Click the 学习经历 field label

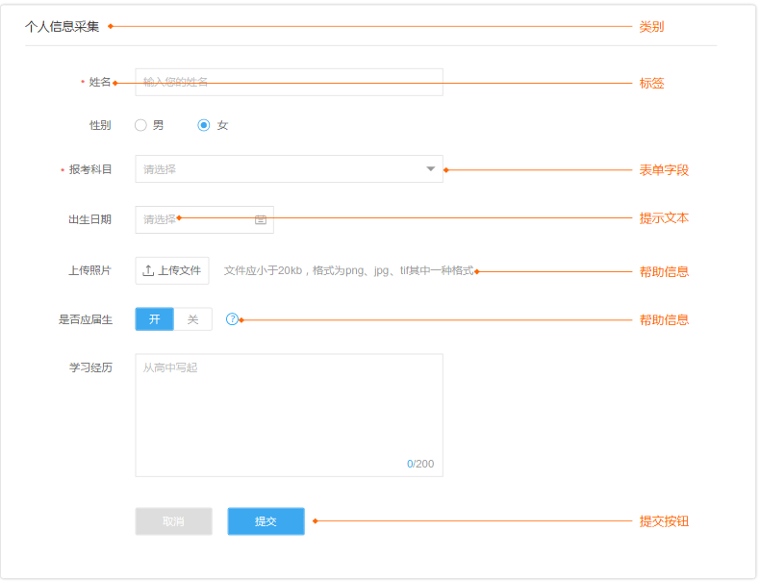[x=90, y=367]
